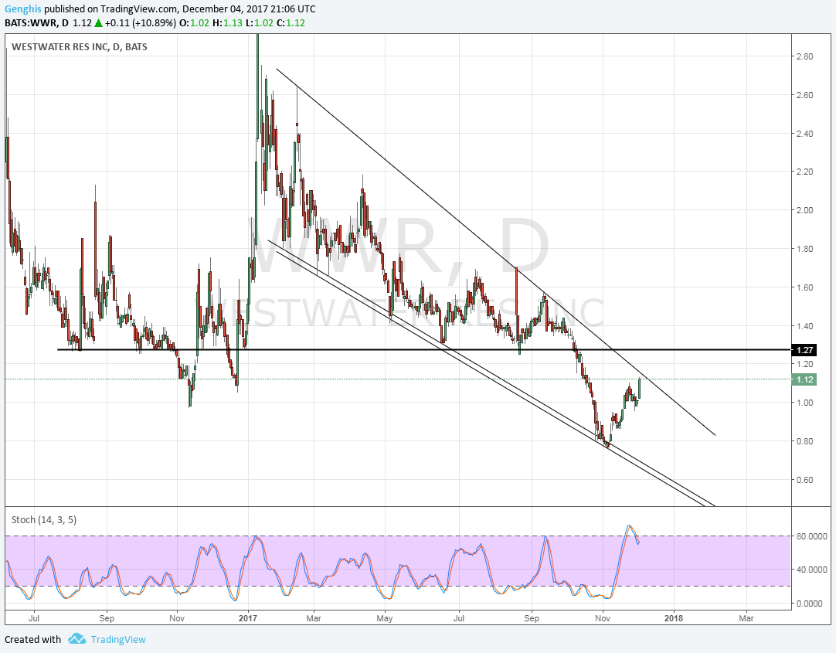
Task: Click the H:1.13 high value
Action: [227, 23]
